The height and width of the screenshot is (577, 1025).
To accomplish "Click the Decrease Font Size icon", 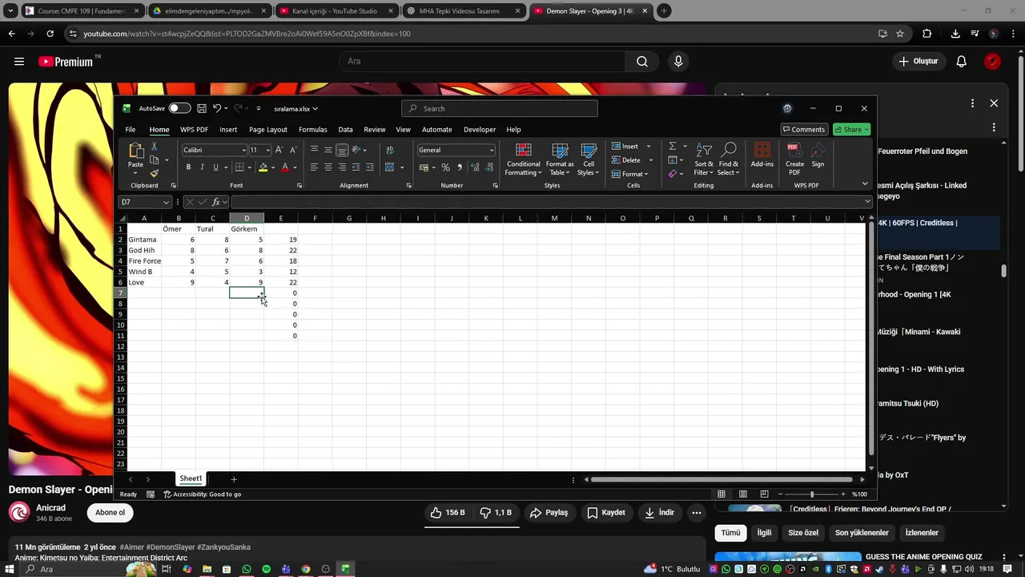I will (x=292, y=150).
